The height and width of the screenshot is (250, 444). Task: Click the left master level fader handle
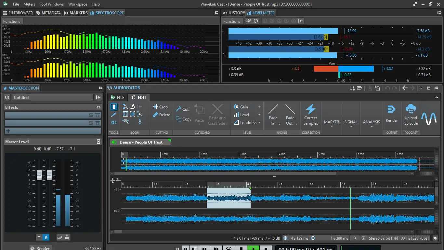(39, 175)
